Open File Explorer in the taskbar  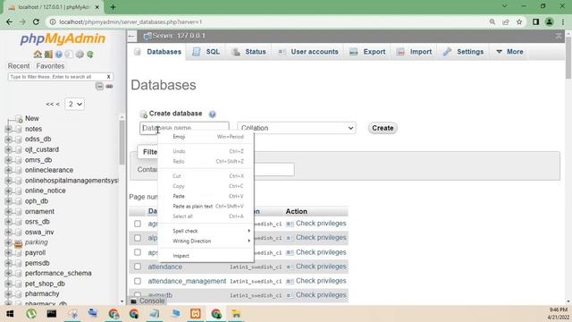click(236, 314)
